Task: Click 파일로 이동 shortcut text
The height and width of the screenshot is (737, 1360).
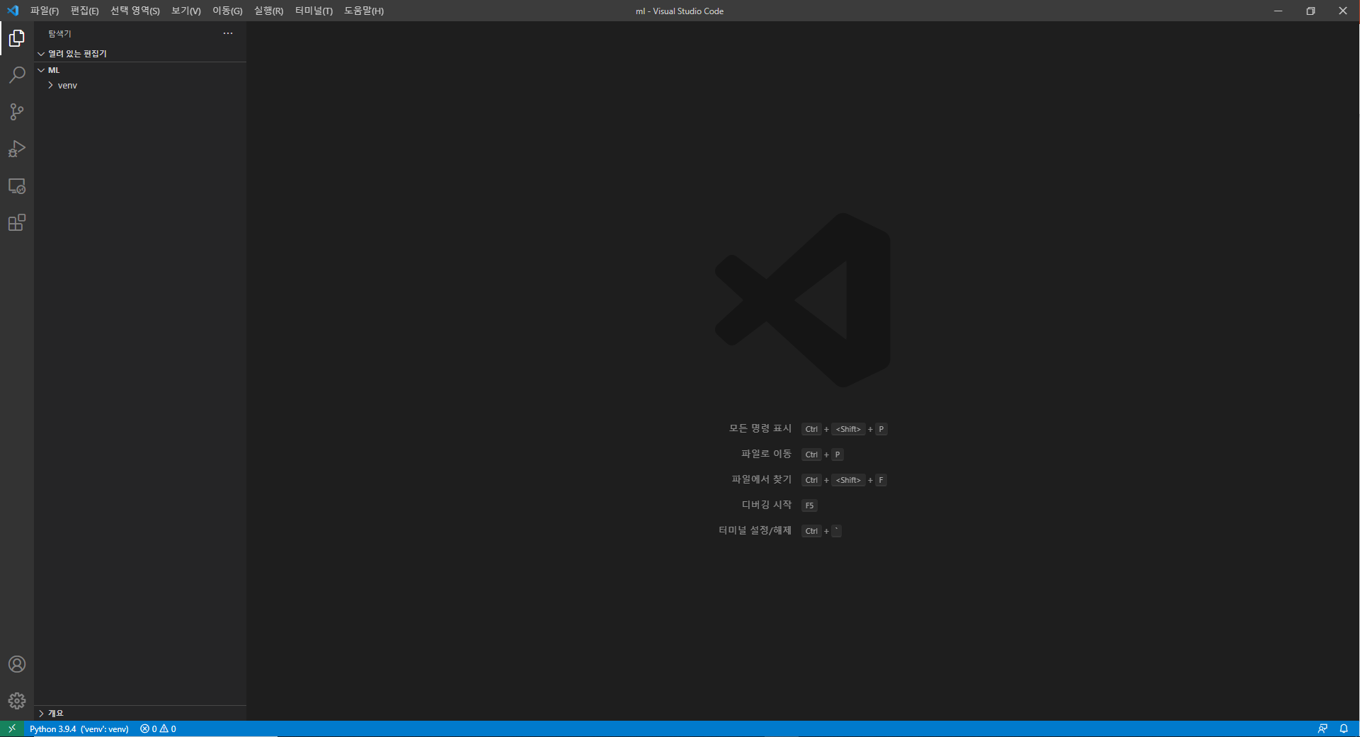Action: pyautogui.click(x=766, y=454)
